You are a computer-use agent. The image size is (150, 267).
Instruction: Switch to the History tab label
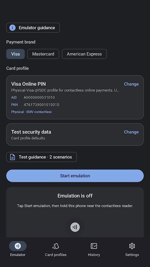(94, 255)
